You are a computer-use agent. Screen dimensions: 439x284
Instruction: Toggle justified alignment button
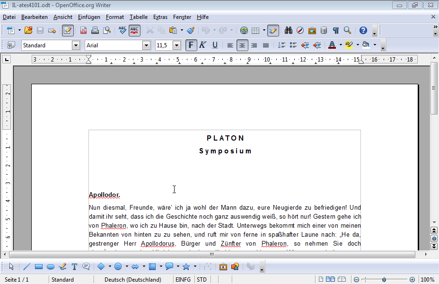tap(266, 45)
